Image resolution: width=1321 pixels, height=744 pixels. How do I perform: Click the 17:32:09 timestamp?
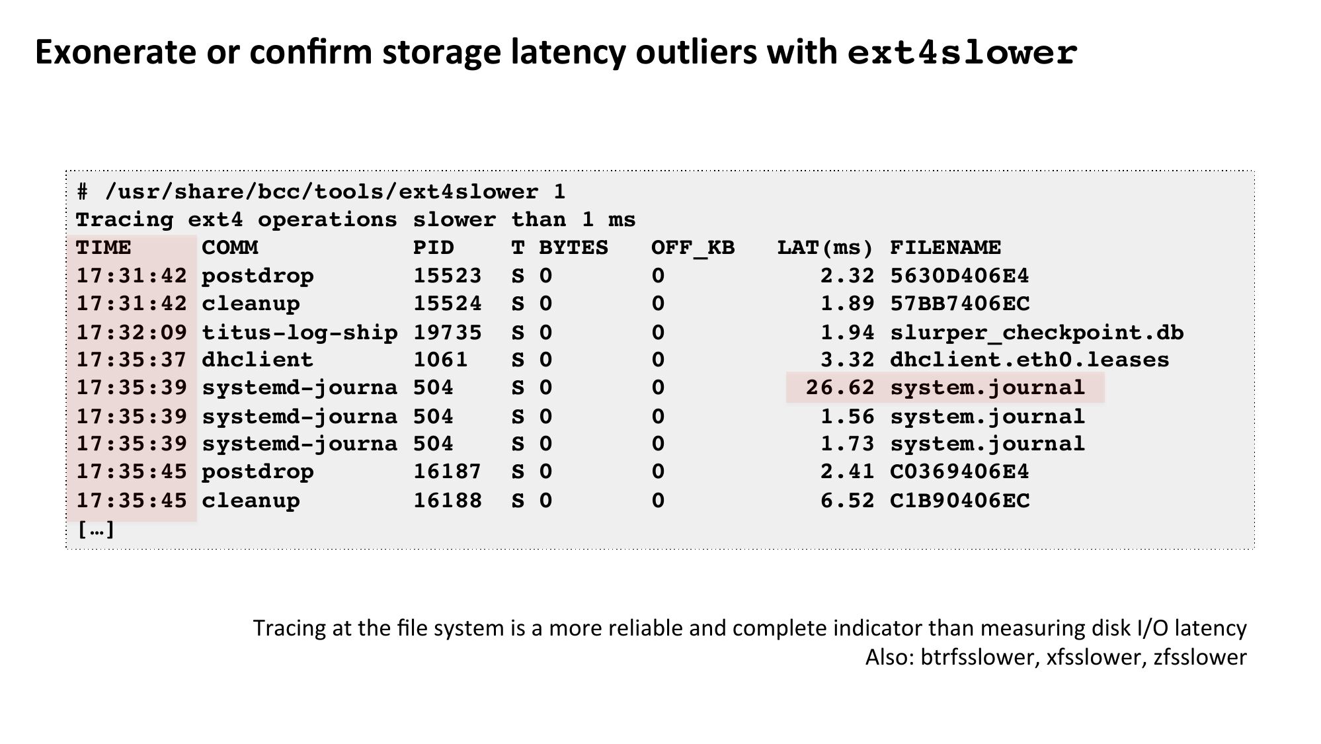[132, 332]
